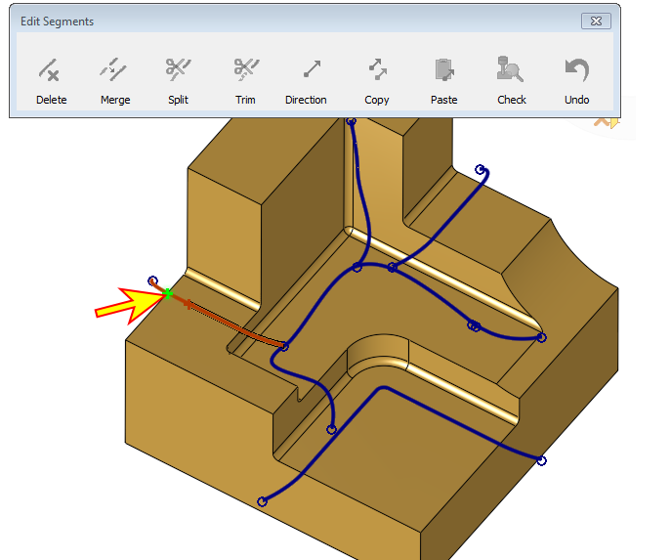Pick the curve endpoint just below the Copy tool
The image size is (671, 560).
tap(352, 122)
